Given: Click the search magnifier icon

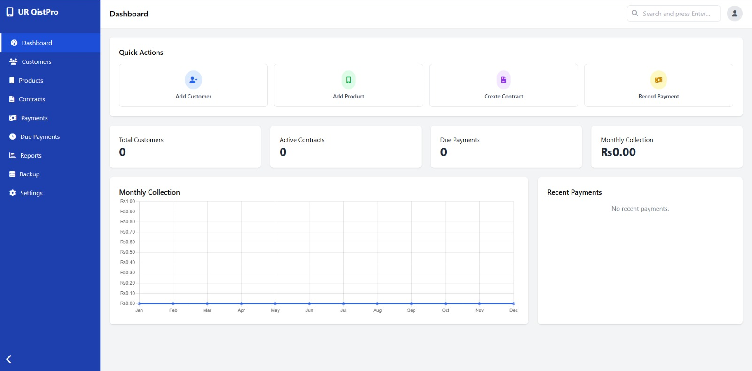Looking at the screenshot, I should tap(635, 14).
